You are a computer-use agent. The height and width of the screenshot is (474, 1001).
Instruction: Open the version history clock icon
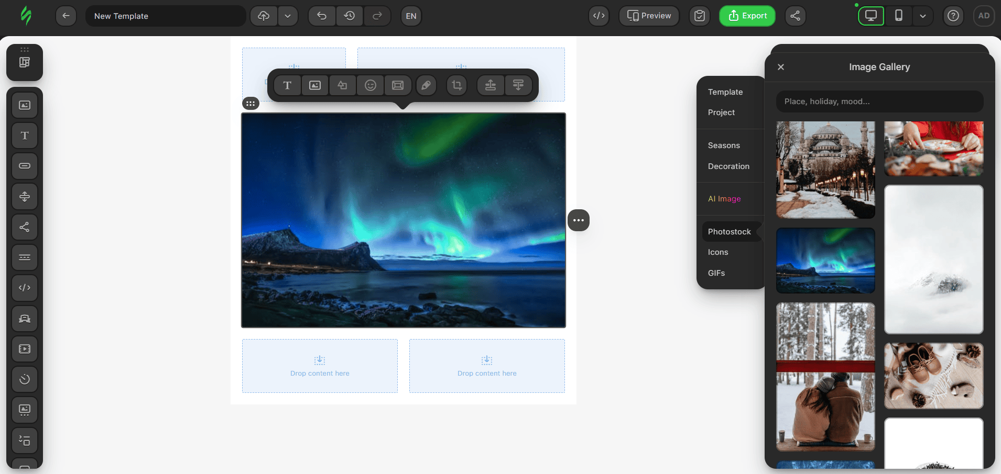point(350,16)
